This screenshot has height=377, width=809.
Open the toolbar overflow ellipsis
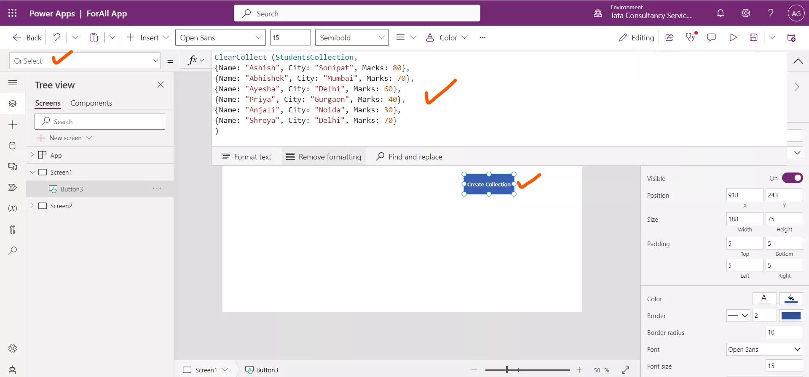[482, 37]
